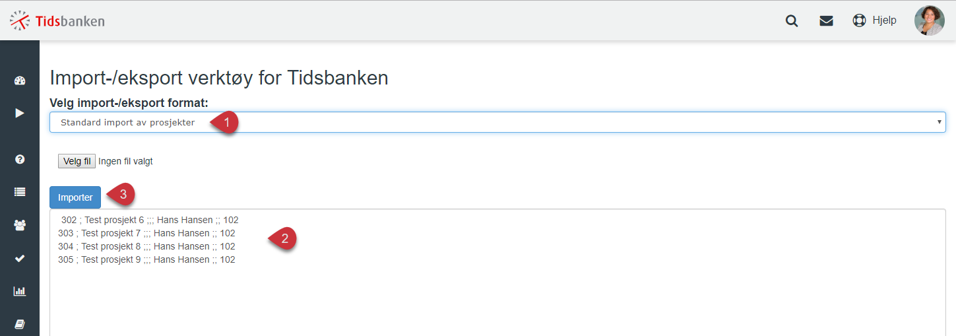
Task: Select the list icon in sidebar
Action: tap(19, 192)
